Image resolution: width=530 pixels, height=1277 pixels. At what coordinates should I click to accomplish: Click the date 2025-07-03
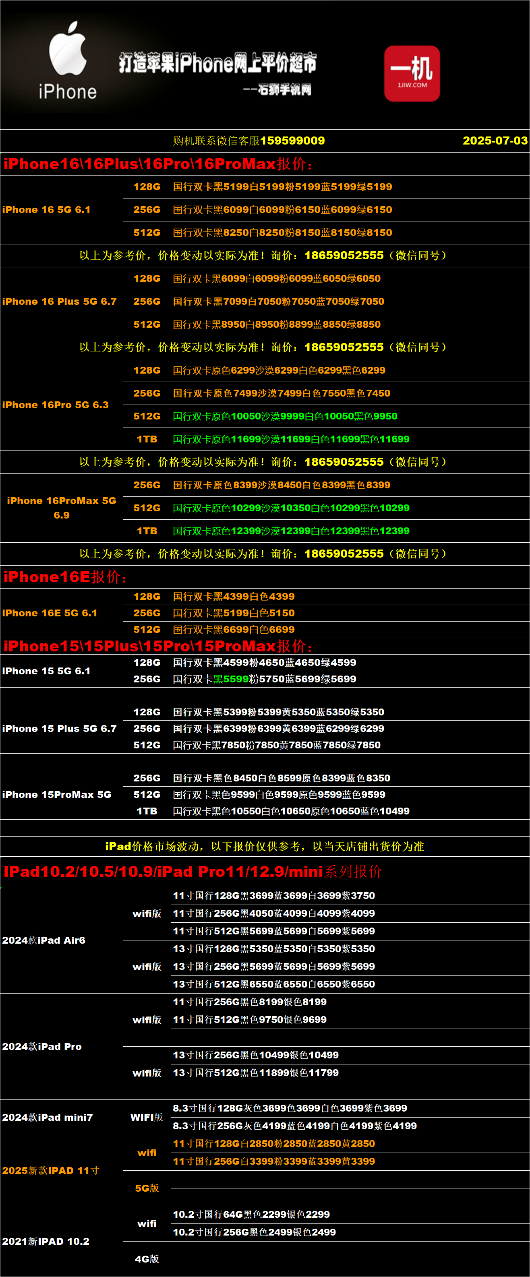495,140
